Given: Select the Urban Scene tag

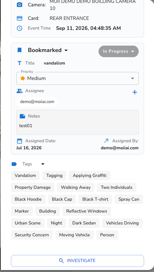Looking at the screenshot, I should coord(28,223).
